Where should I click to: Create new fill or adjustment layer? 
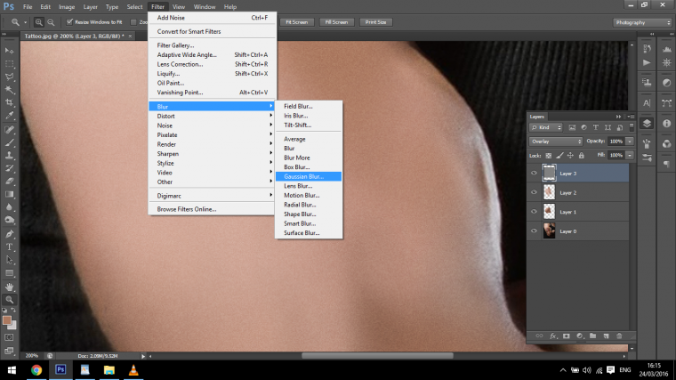[x=580, y=336]
